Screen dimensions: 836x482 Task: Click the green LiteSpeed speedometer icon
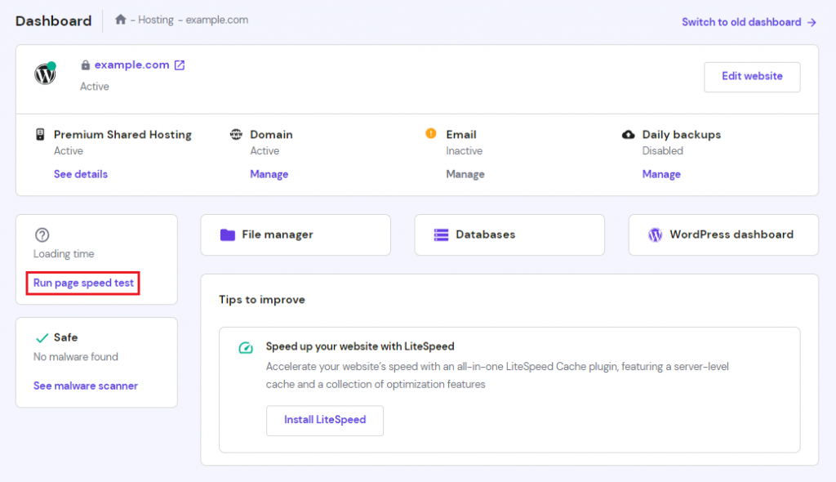(x=245, y=348)
